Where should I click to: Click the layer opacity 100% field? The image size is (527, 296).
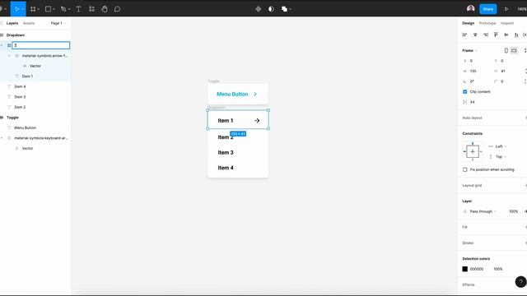click(513, 211)
